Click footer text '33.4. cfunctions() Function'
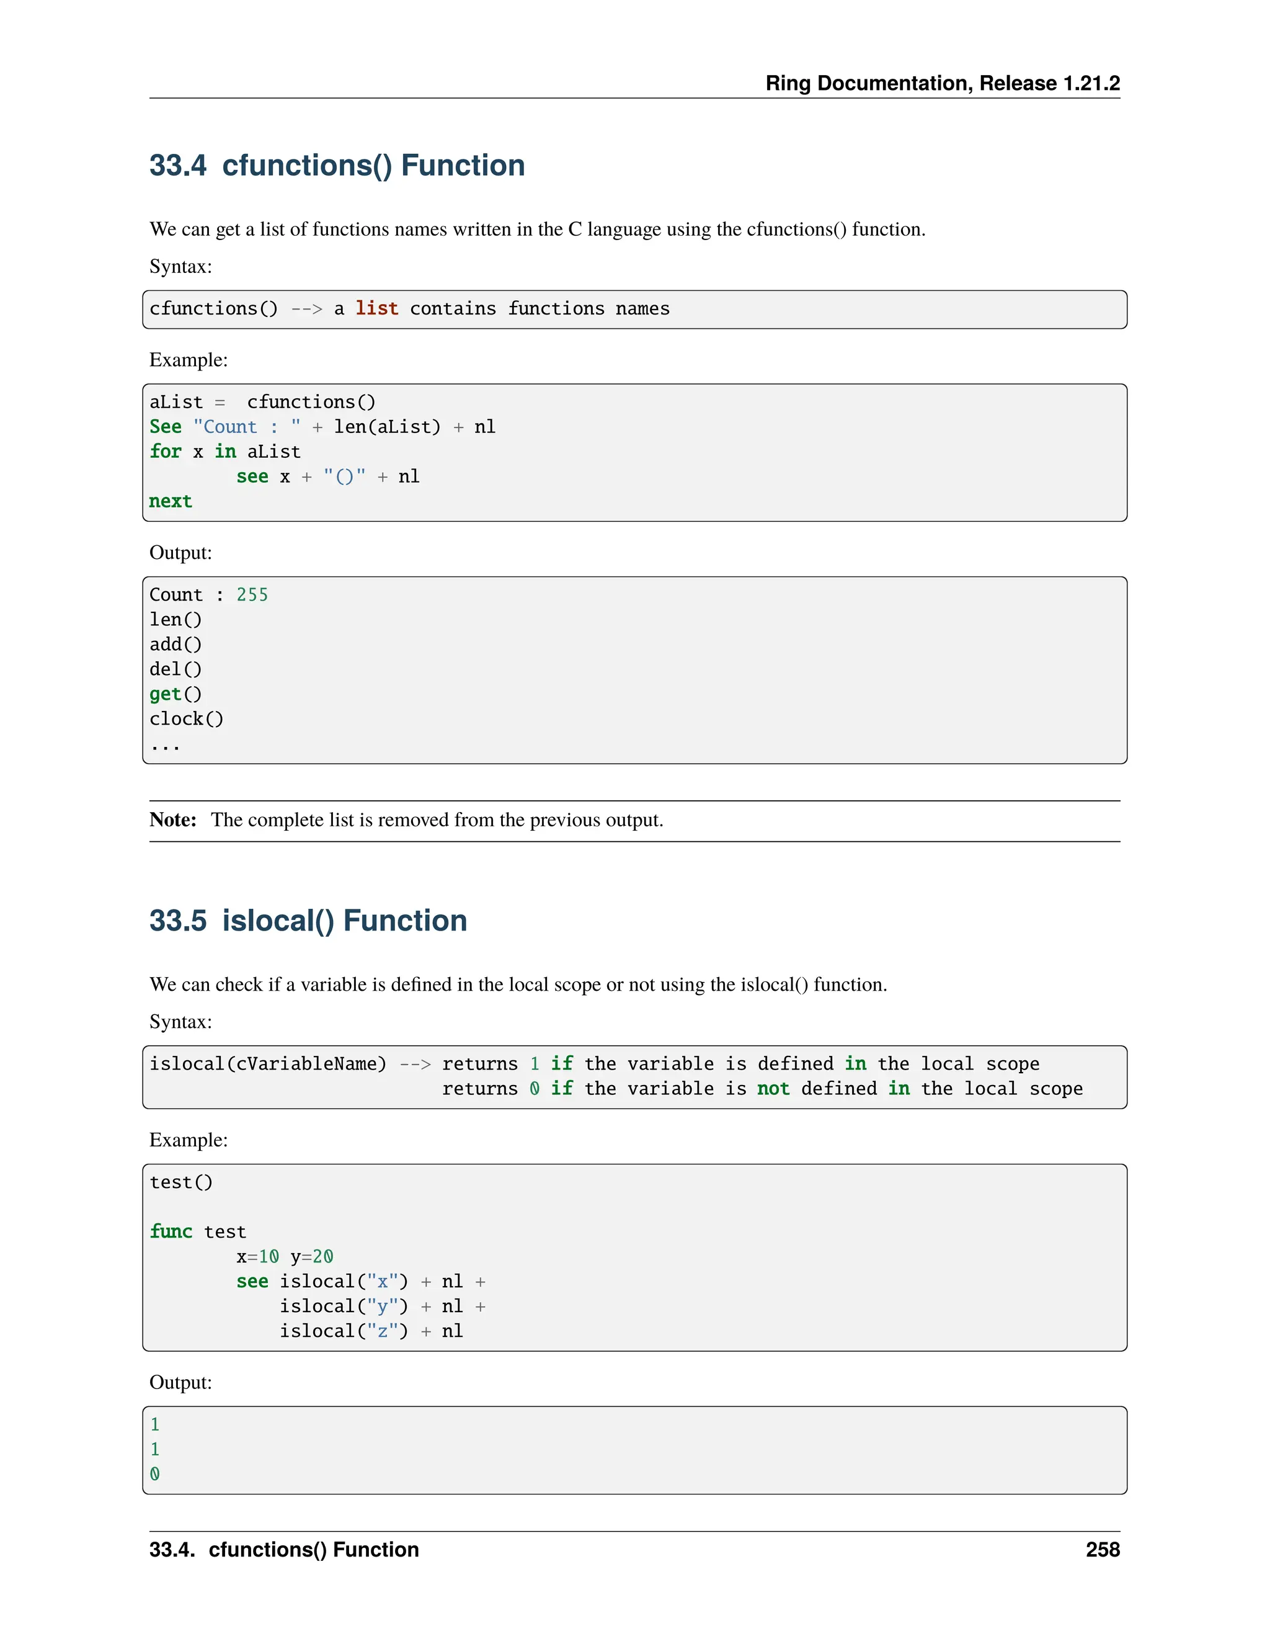The image size is (1270, 1644). (283, 1549)
